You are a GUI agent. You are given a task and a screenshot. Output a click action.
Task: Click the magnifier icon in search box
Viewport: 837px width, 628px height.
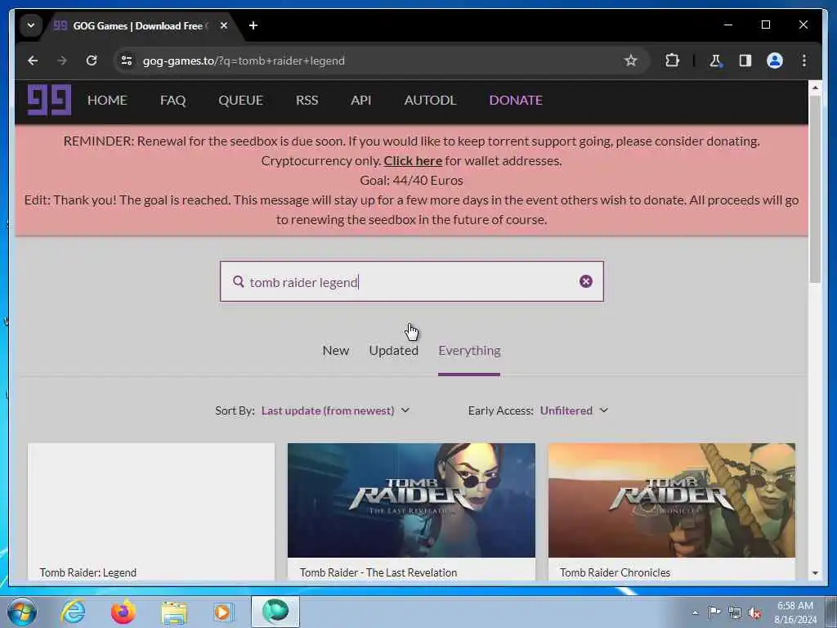tap(238, 281)
